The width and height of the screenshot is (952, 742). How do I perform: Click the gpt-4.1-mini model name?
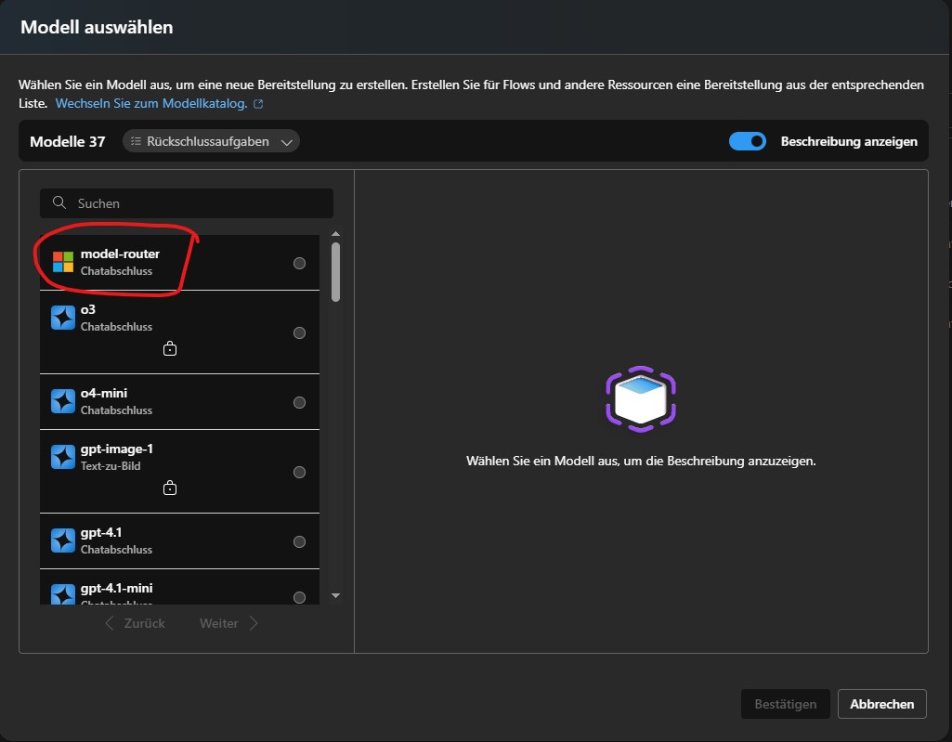(x=117, y=589)
